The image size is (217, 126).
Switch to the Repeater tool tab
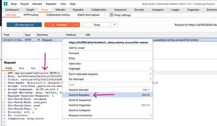click(78, 10)
